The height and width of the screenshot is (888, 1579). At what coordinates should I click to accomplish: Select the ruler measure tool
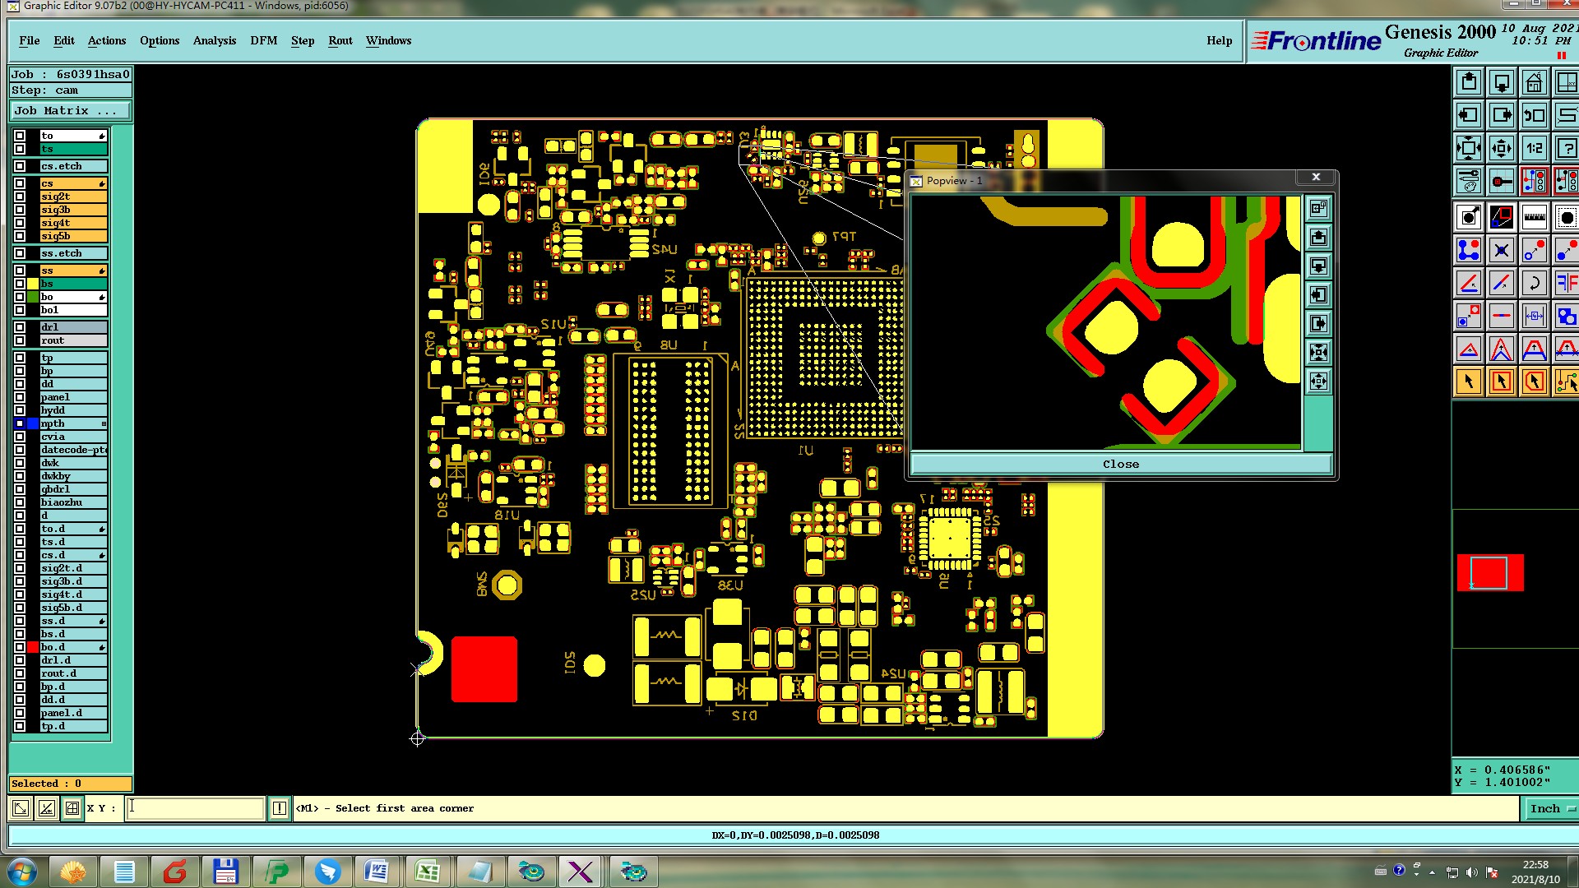pyautogui.click(x=1535, y=217)
